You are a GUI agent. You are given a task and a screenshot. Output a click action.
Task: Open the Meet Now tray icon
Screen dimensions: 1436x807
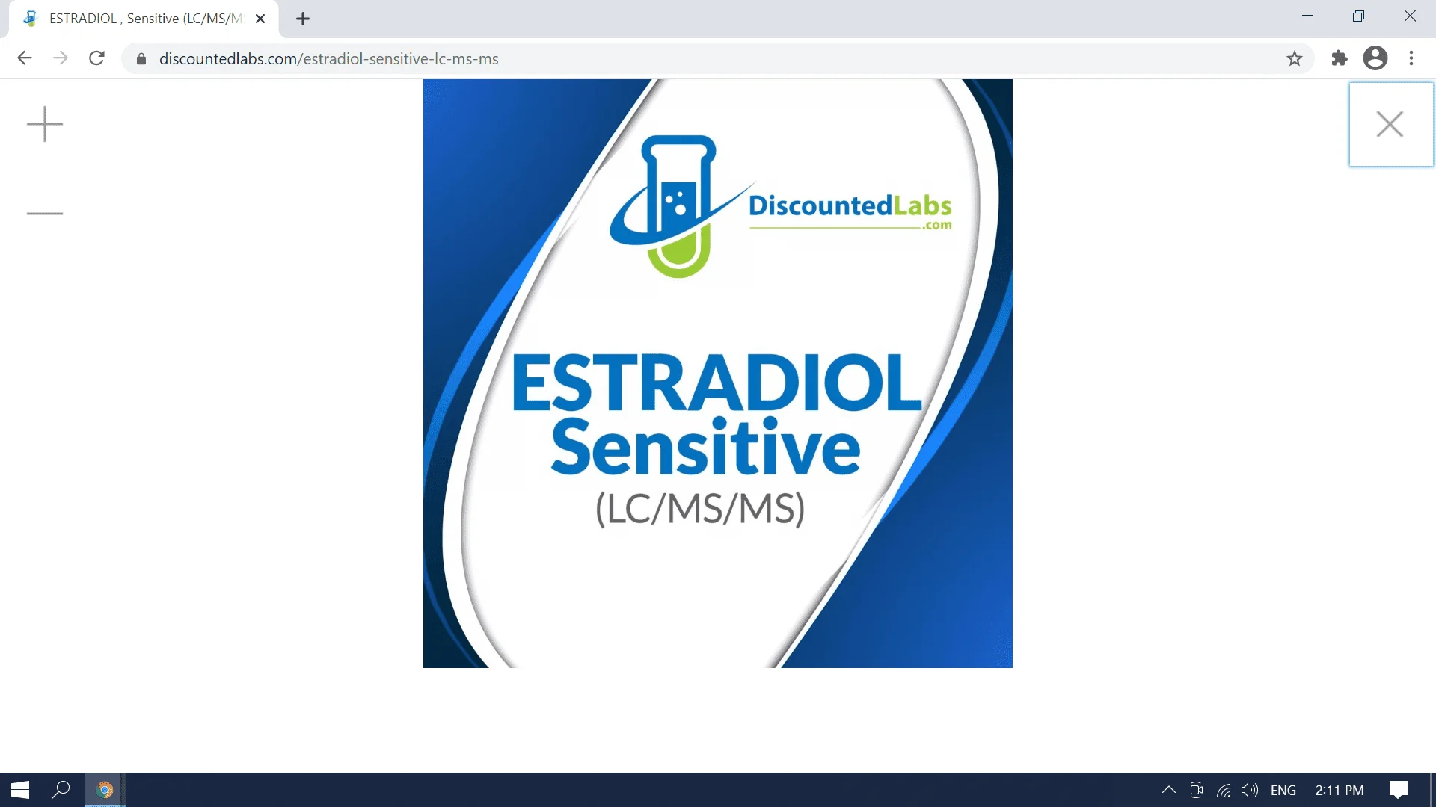(1196, 790)
